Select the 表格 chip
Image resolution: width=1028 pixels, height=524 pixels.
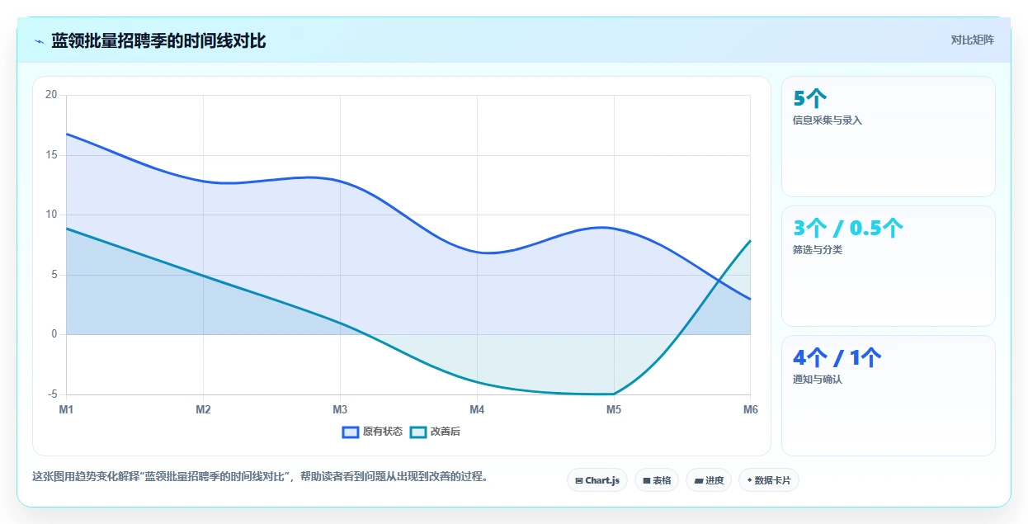click(x=657, y=480)
